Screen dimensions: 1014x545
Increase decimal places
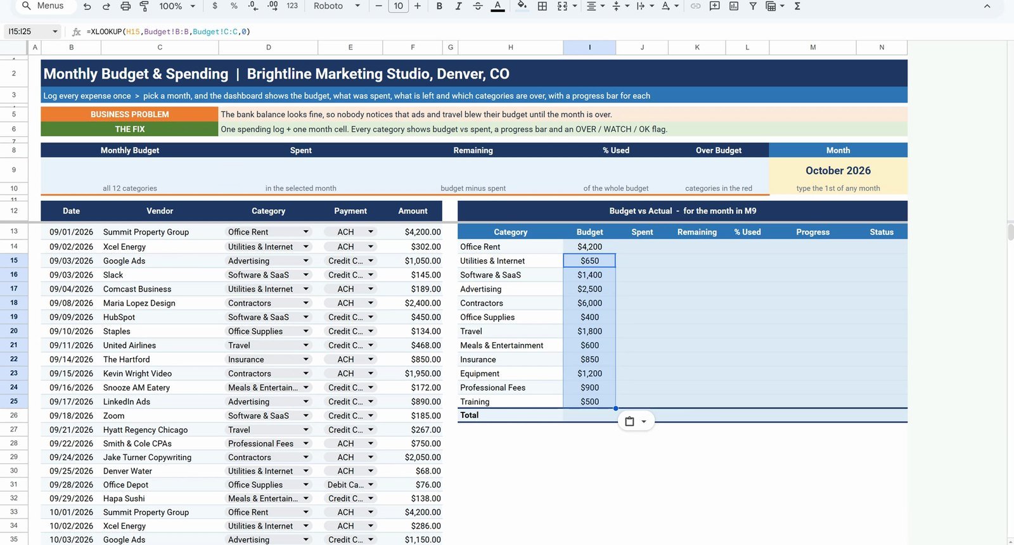273,6
